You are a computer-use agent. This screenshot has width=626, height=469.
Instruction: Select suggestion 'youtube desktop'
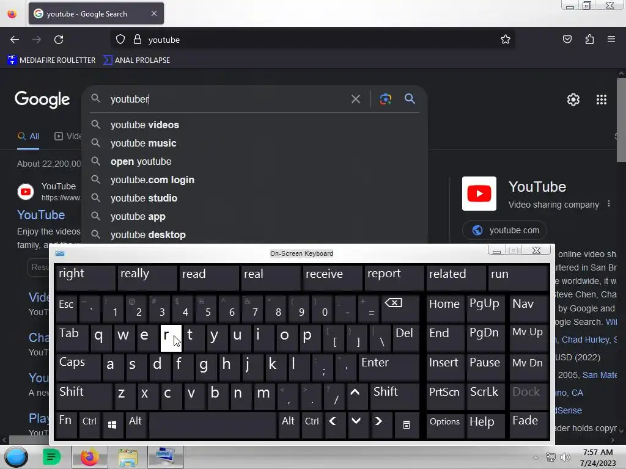click(254, 234)
